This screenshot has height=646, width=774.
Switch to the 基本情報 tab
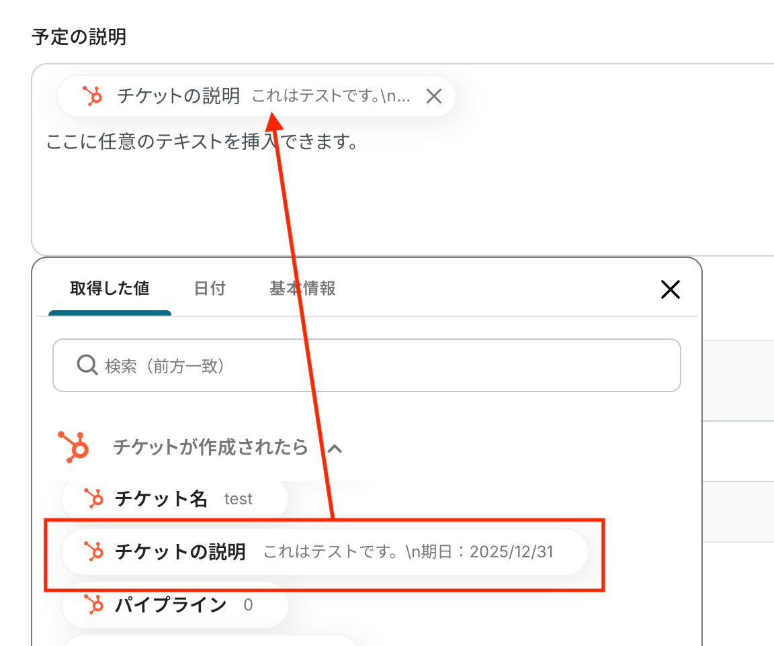pyautogui.click(x=302, y=288)
